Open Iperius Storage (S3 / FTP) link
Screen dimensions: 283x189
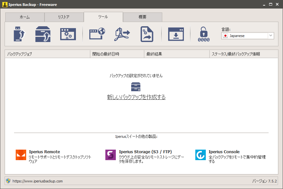click(145, 152)
